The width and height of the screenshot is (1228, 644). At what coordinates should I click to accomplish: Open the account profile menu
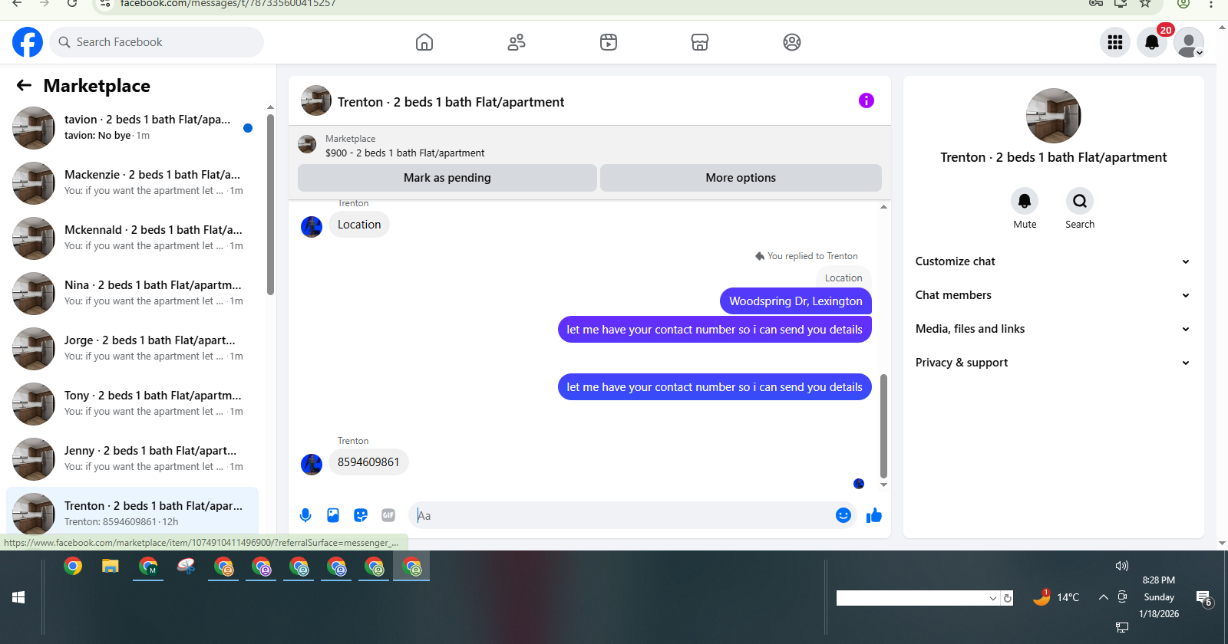[x=1189, y=42]
